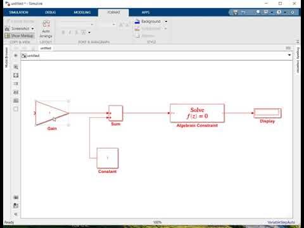Screen dimensions: 304x228
Task: Toggle sample time legend arrows in palette
Action: (16, 84)
